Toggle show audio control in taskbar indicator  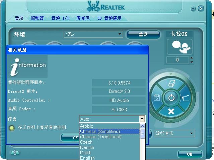point(12,128)
